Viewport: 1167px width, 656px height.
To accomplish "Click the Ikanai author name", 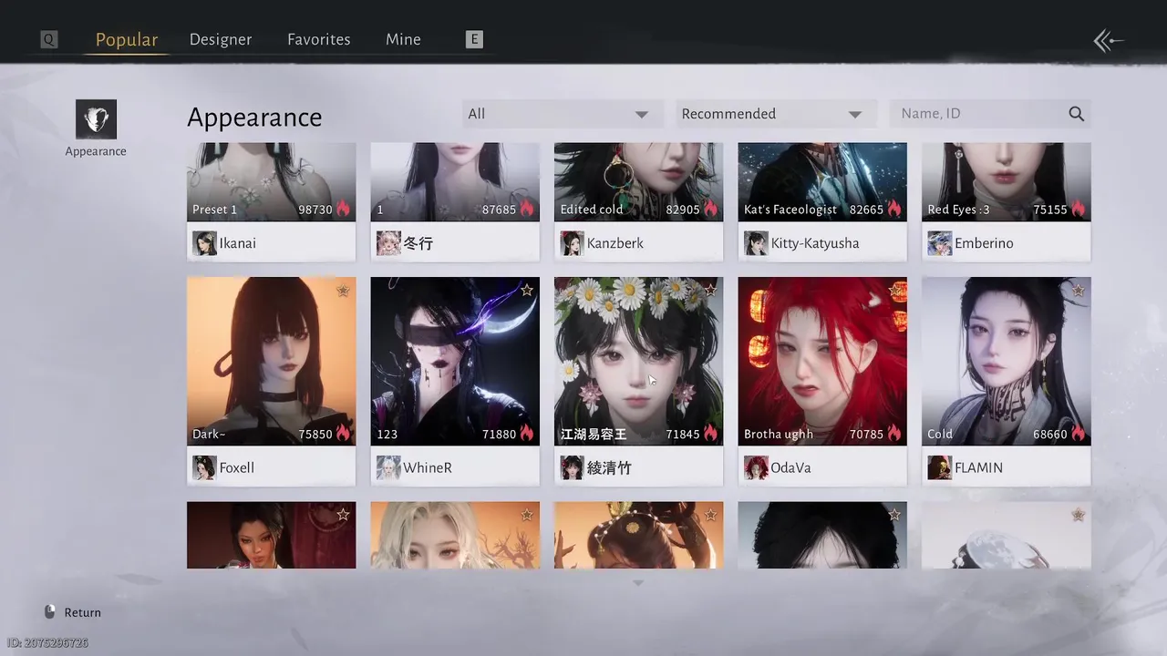I will click(x=239, y=243).
